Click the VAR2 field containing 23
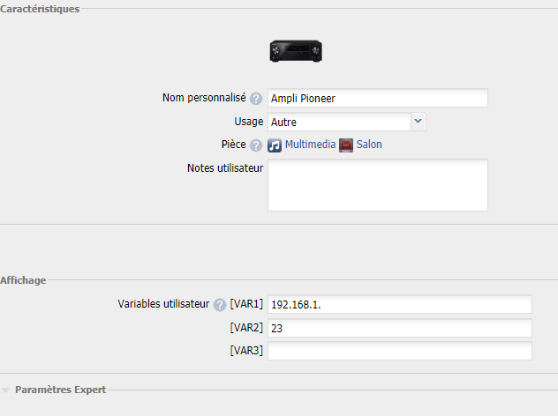The image size is (558, 416). click(400, 328)
